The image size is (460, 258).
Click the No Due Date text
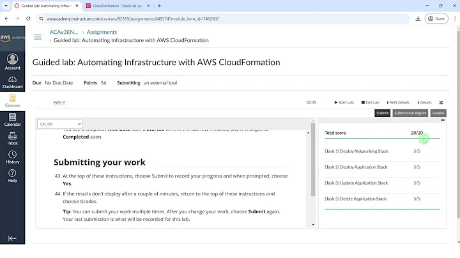point(59,82)
